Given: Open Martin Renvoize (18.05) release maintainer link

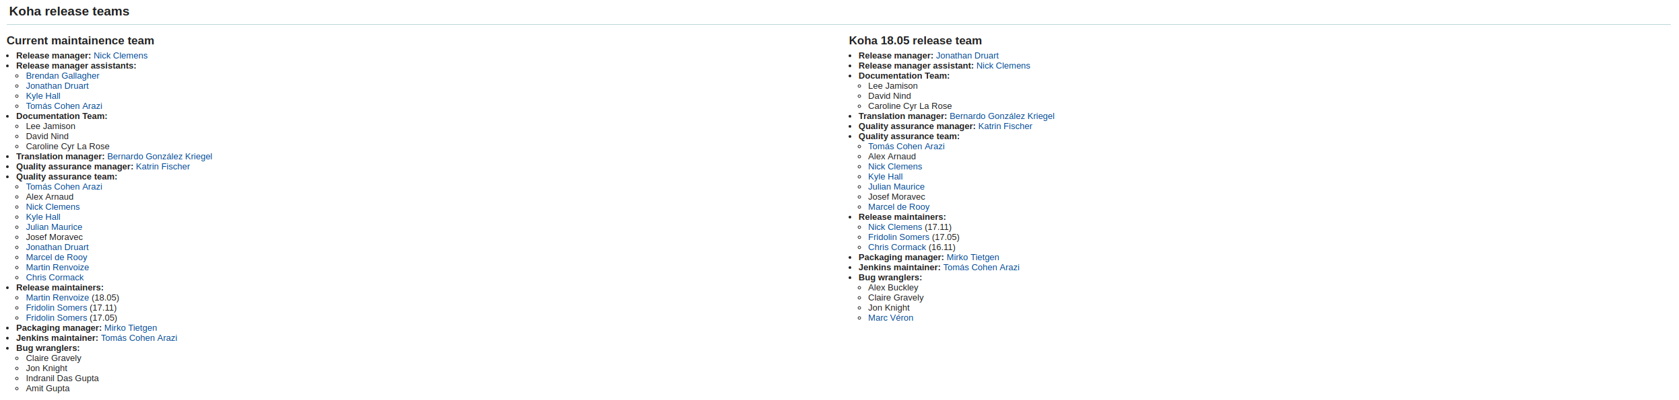Looking at the screenshot, I should (x=57, y=298).
